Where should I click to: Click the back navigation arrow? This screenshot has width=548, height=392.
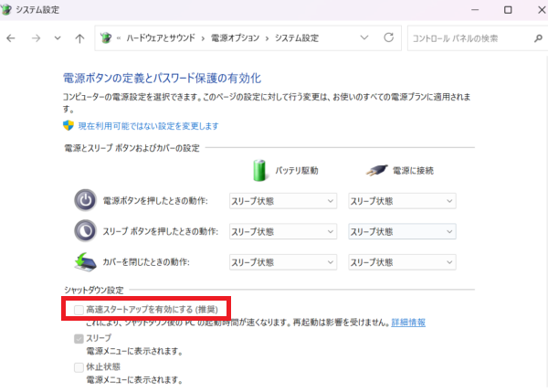(x=12, y=38)
